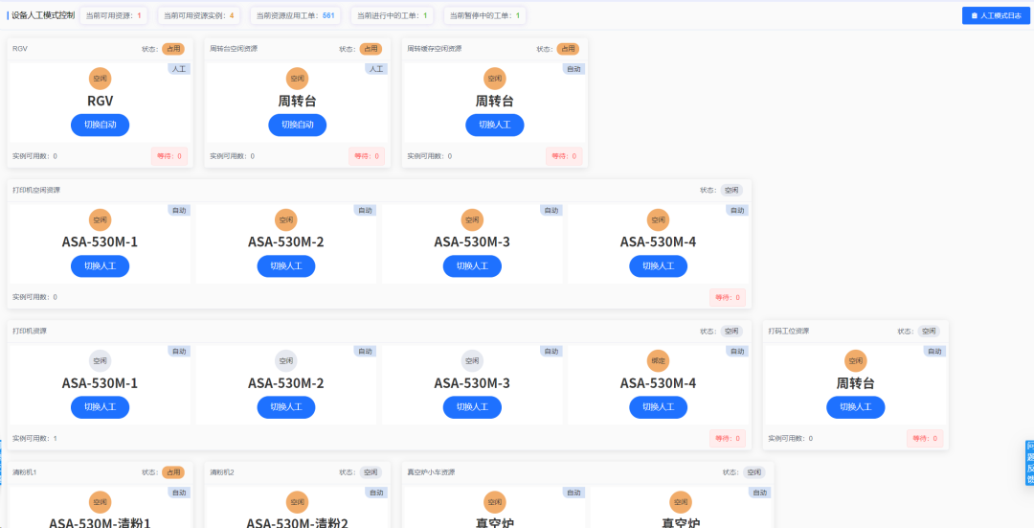1034x528 pixels.
Task: Click the 占用 status pill on 周转缓存空闲资源
Action: (x=568, y=49)
